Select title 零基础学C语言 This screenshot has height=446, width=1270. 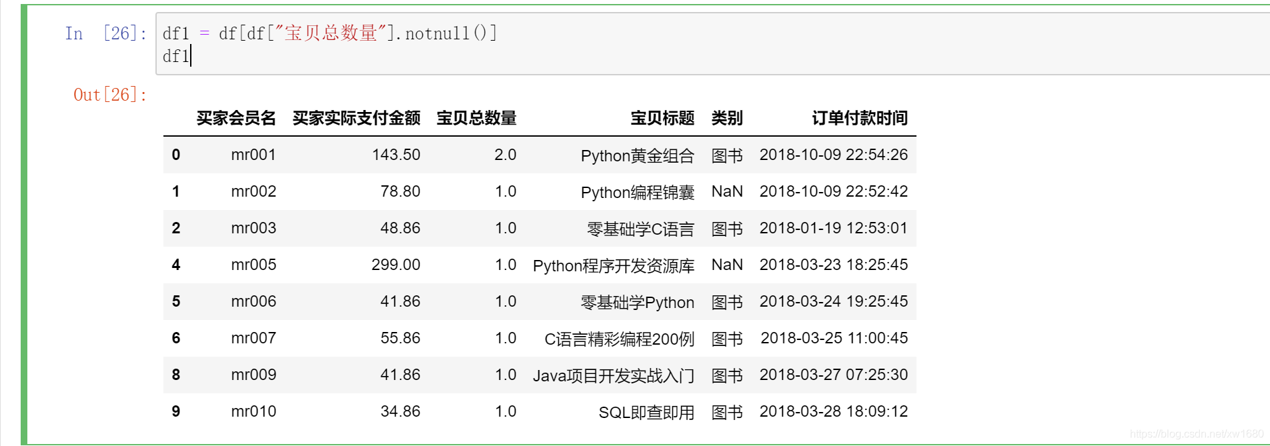[640, 229]
